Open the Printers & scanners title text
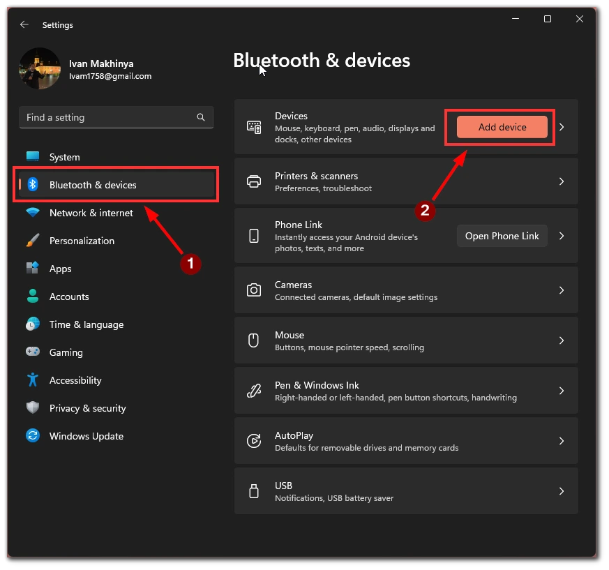The height and width of the screenshot is (570, 609). pyautogui.click(x=316, y=176)
